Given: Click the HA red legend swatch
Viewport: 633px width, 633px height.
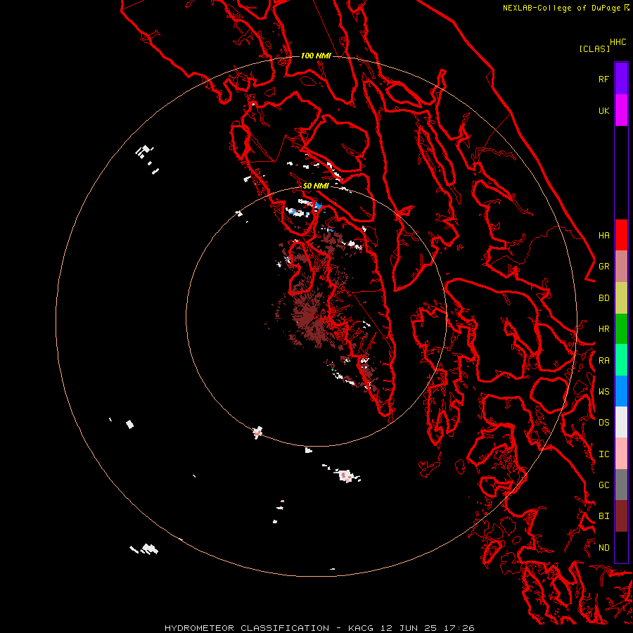Looking at the screenshot, I should [x=621, y=235].
